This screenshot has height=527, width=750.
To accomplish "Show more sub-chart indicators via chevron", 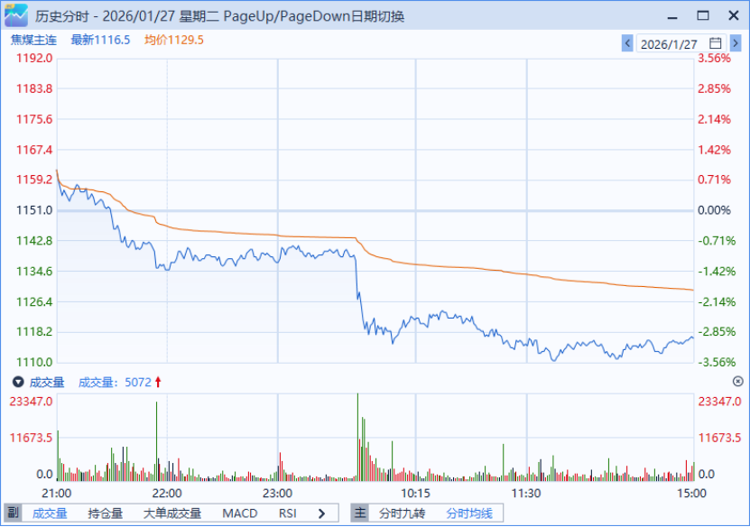I will coord(322,513).
